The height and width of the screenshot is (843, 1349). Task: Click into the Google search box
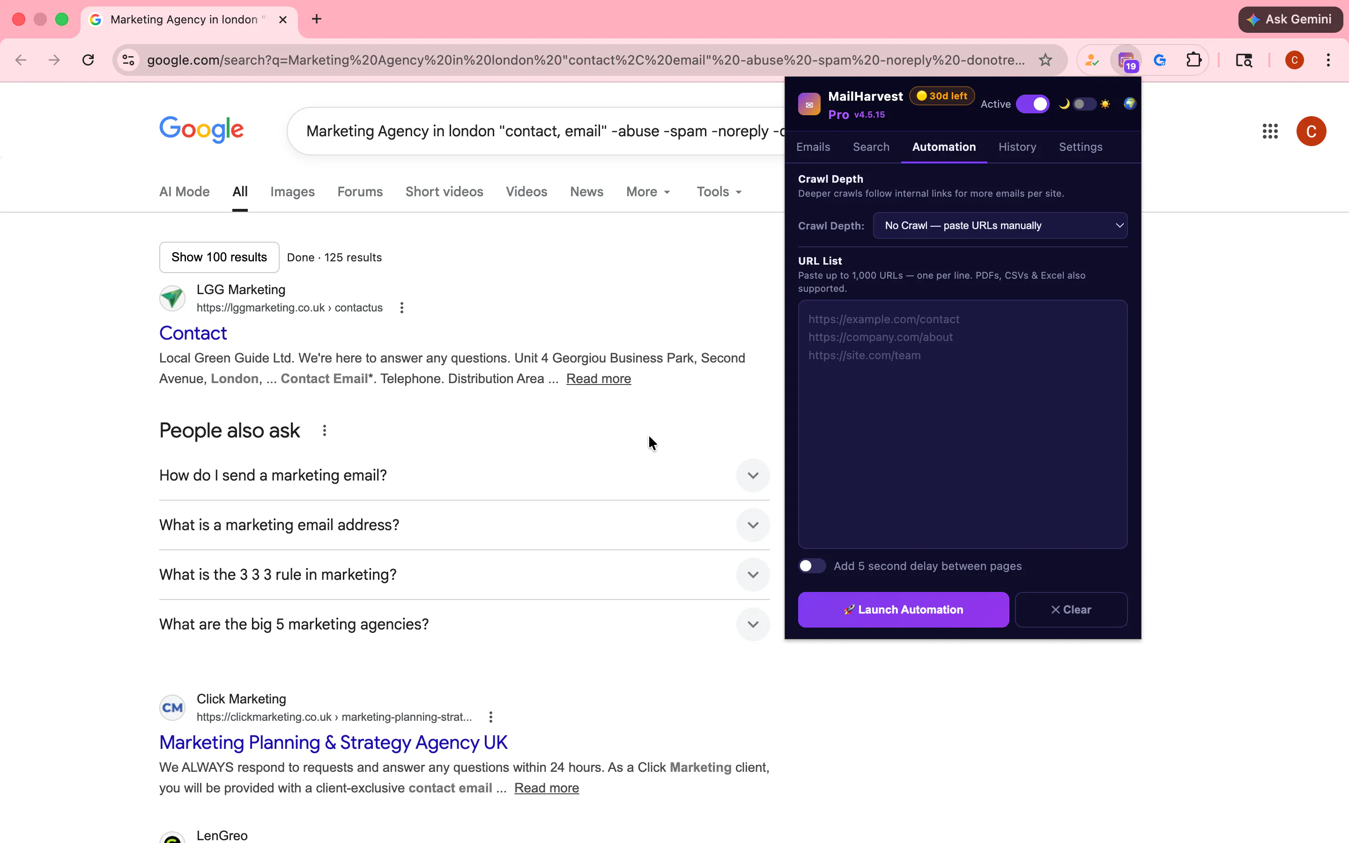pos(536,132)
